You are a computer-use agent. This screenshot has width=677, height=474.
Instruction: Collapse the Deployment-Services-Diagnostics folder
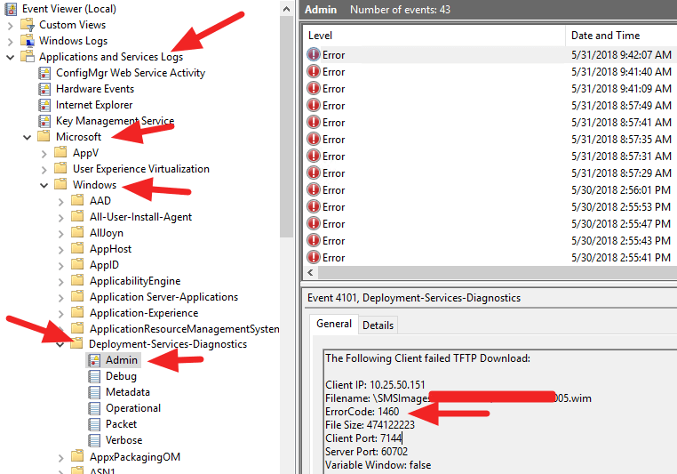(60, 344)
